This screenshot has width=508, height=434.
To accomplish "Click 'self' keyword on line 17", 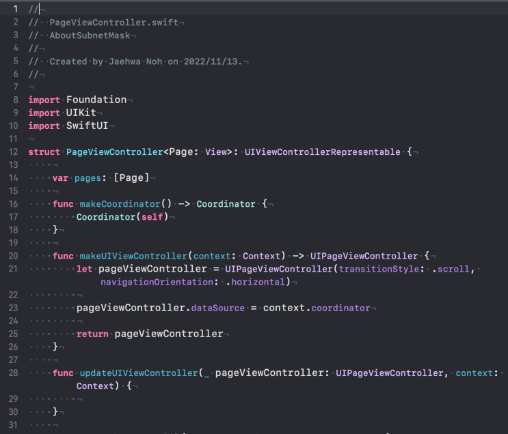I will click(152, 217).
